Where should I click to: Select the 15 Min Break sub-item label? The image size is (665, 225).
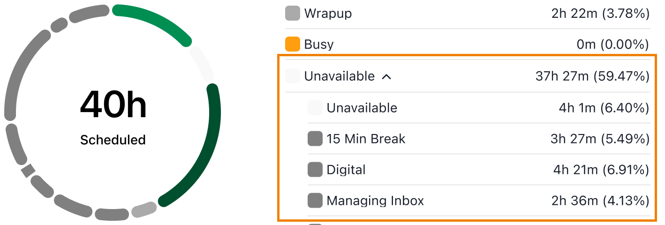coord(366,139)
